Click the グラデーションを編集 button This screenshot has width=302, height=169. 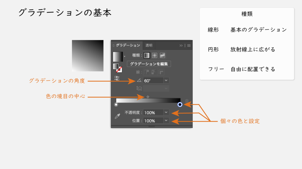tap(149, 64)
